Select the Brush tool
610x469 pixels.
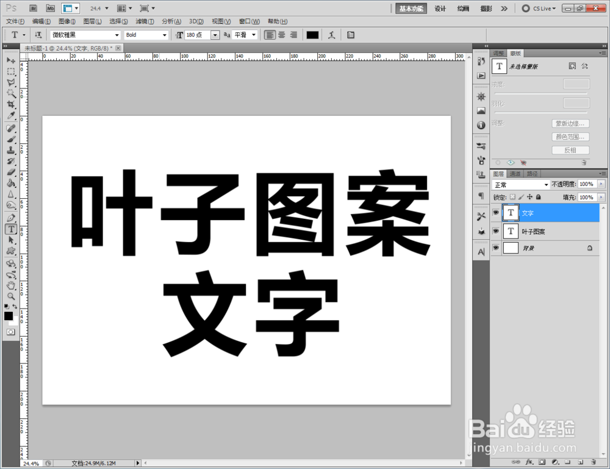tap(11, 139)
